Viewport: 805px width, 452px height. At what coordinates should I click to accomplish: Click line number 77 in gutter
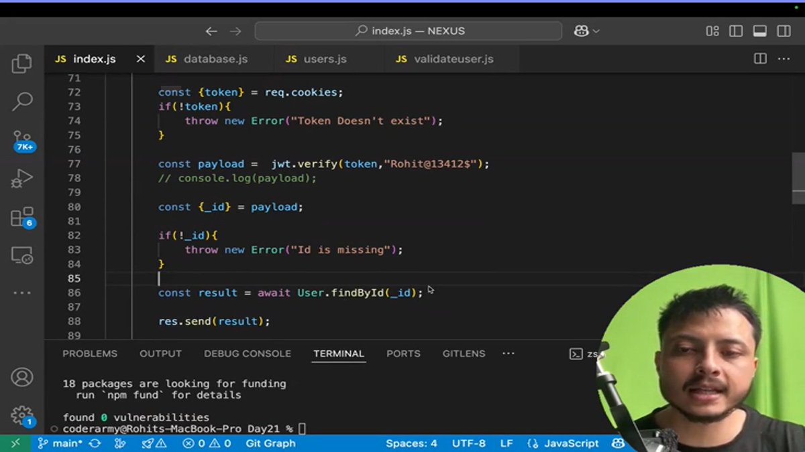pos(74,164)
